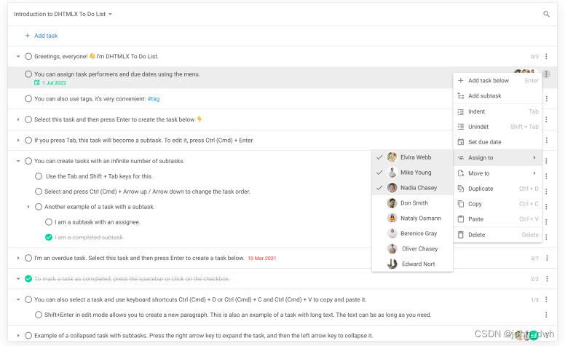
Task: Click the Indent icon in context menu
Action: (460, 111)
